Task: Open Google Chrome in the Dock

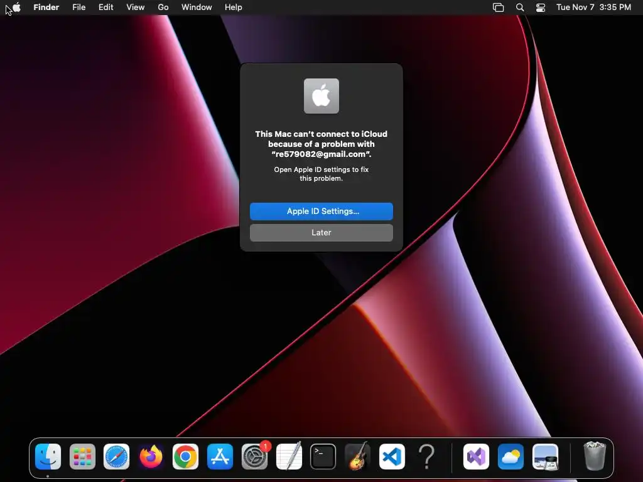Action: point(185,456)
